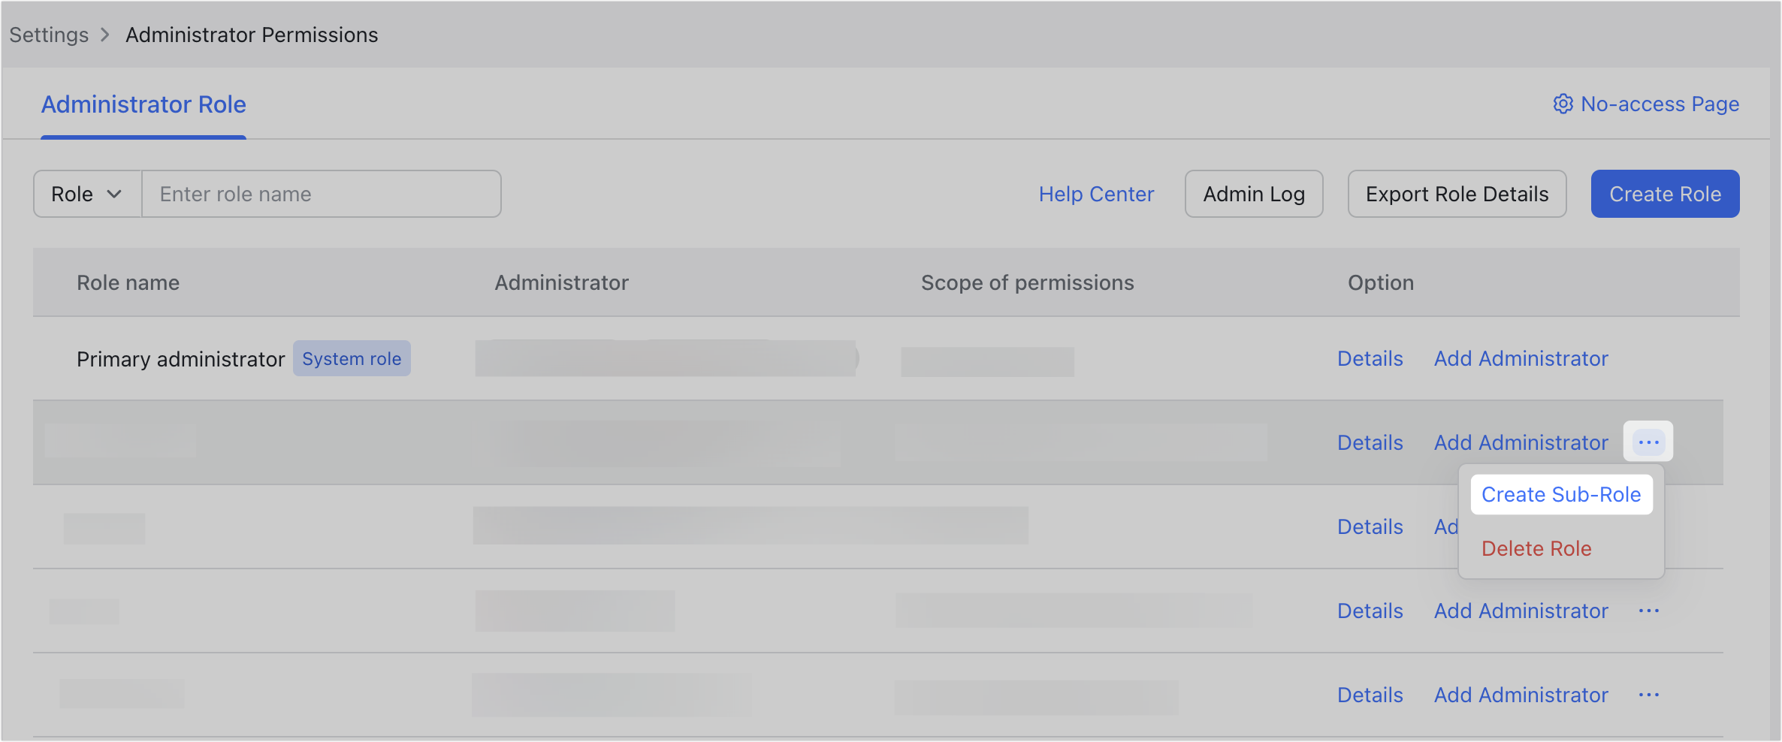Click Details in the highlighted second row
Screen dimensions: 1782x742
(x=1370, y=443)
